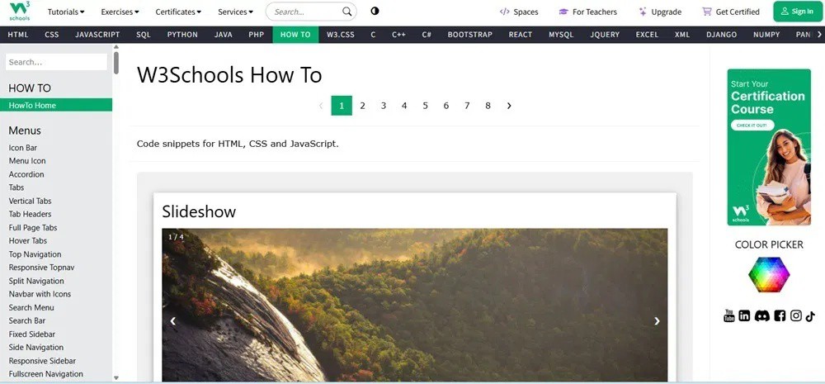
Task: Open Get Certified cart link
Action: [731, 12]
